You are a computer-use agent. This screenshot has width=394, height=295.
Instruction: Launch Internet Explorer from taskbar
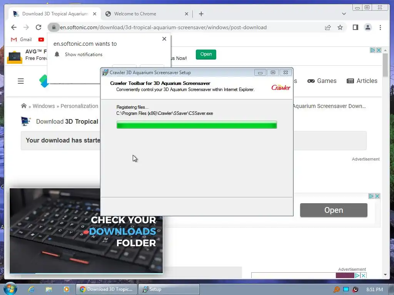(31, 289)
